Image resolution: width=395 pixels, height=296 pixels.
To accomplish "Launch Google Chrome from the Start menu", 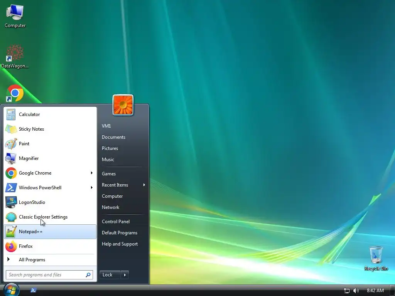I will 50,173.
